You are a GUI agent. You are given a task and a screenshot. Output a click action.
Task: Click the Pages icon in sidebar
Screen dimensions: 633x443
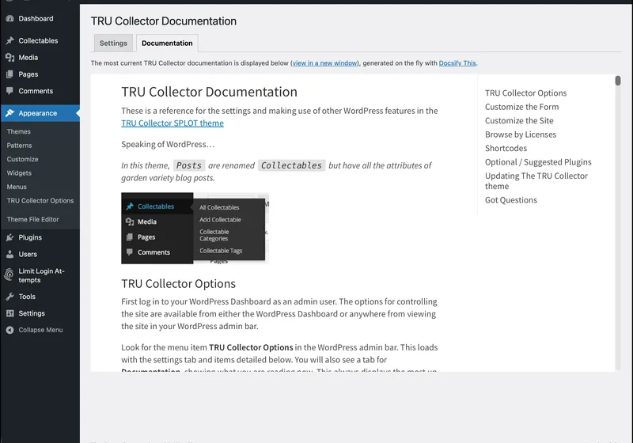click(x=9, y=74)
